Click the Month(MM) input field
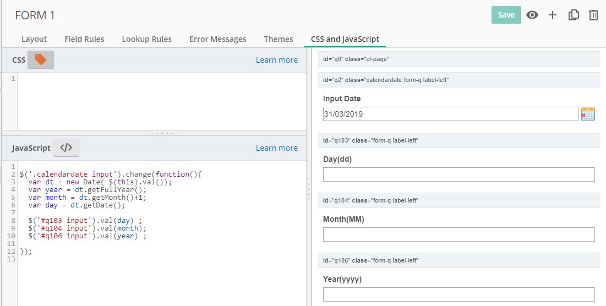606x306 pixels. (x=458, y=234)
